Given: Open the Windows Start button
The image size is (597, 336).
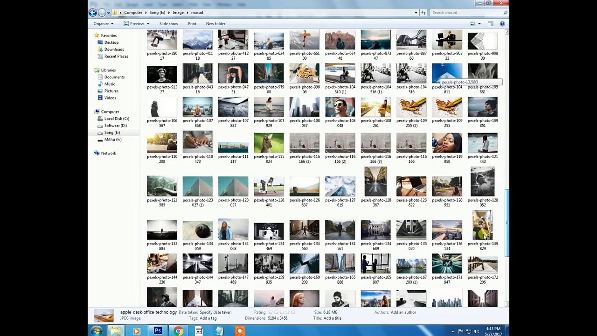Looking at the screenshot, I should point(97,331).
